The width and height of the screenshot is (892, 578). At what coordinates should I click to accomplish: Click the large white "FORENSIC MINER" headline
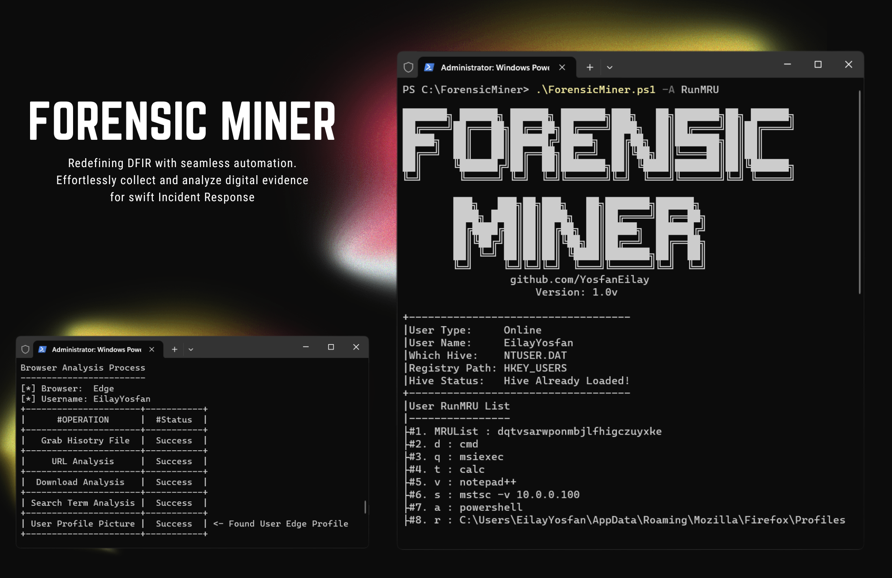pos(182,121)
